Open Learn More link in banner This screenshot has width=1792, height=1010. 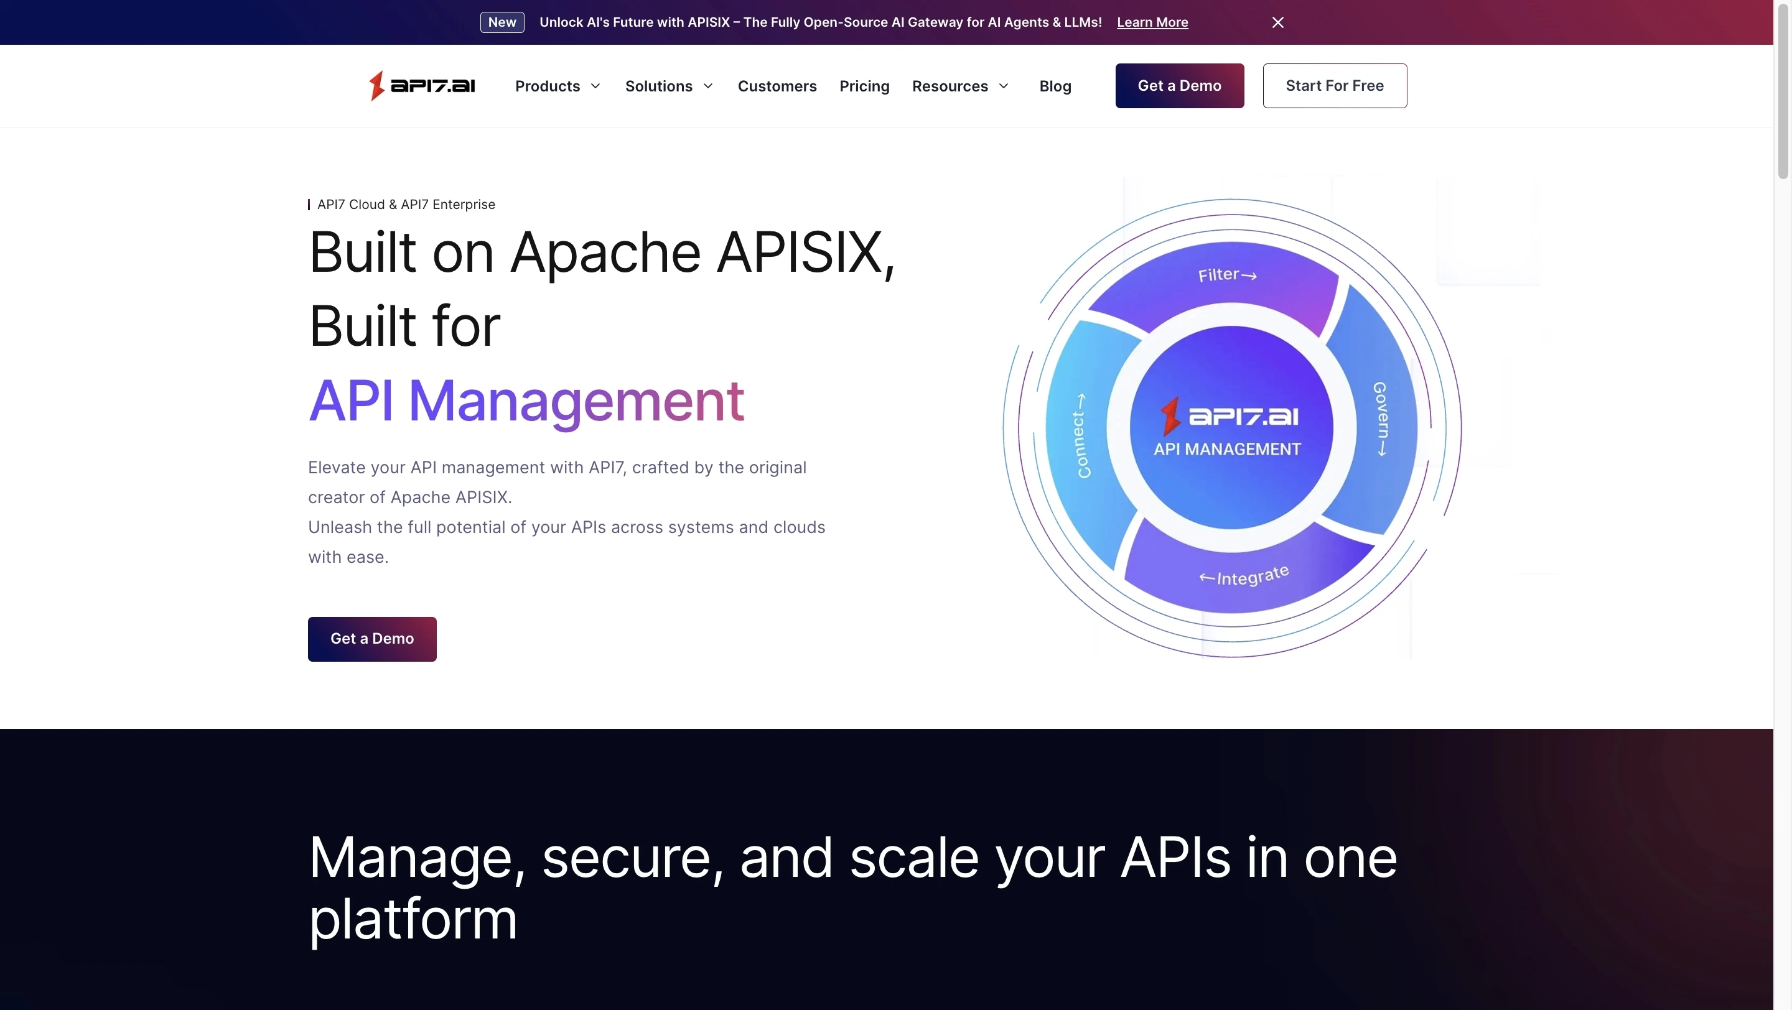tap(1152, 22)
